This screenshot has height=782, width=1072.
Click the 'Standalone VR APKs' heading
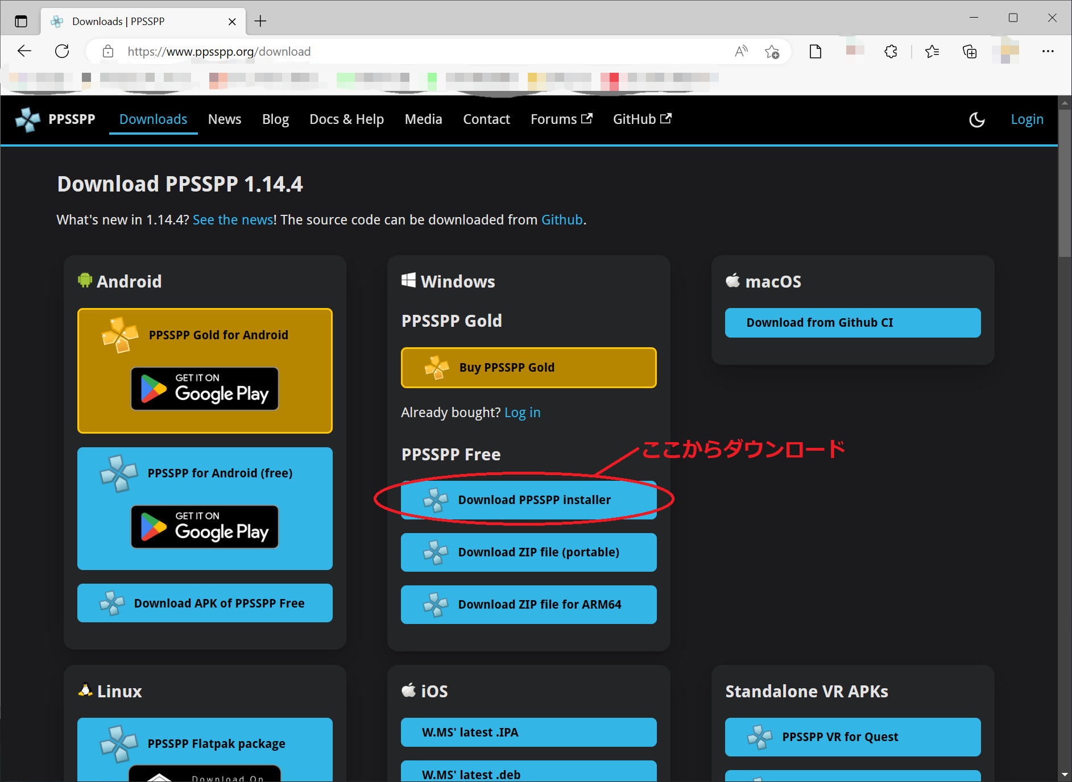[x=806, y=692]
